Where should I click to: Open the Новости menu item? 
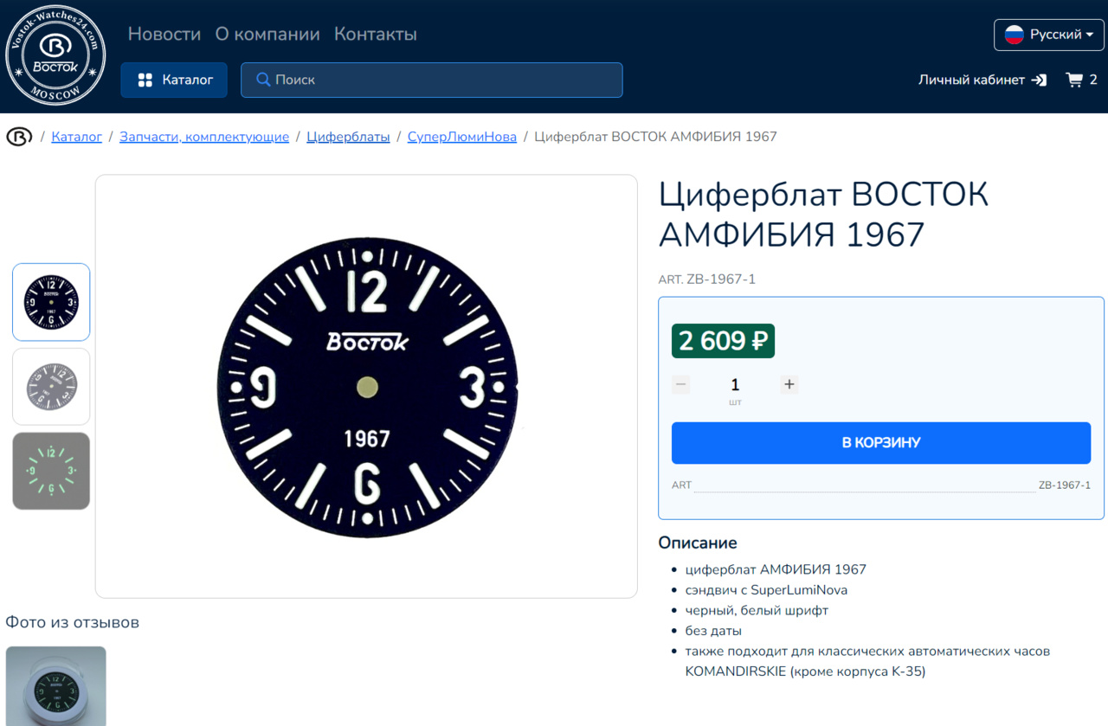click(164, 34)
